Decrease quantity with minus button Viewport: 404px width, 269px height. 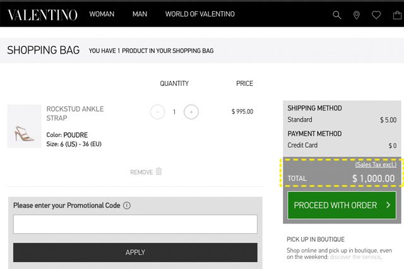click(x=158, y=112)
